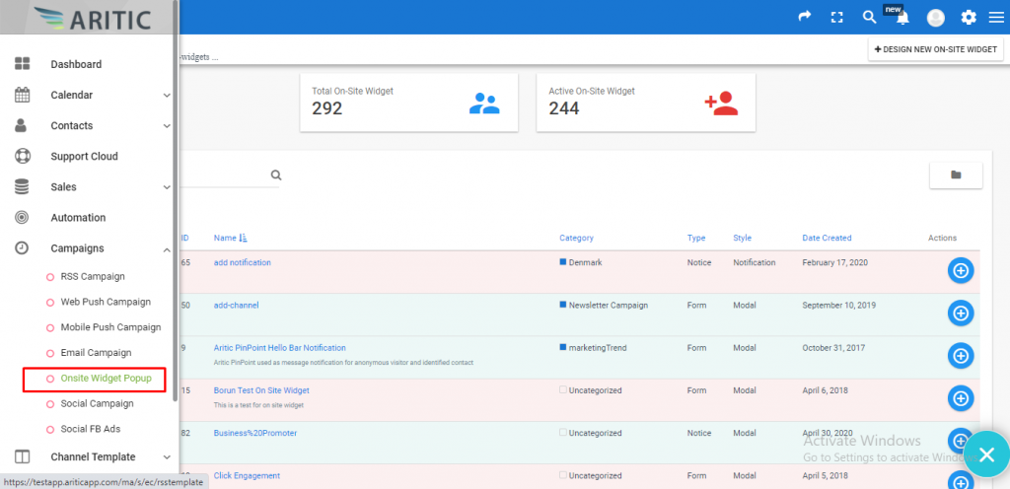Open the add notification widget link
This screenshot has width=1010, height=489.
click(243, 262)
